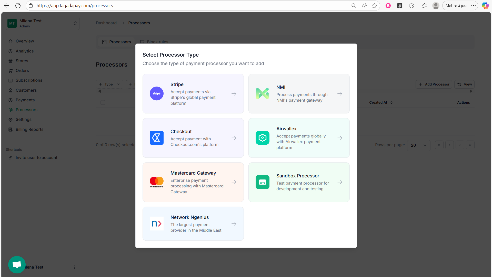Click the Sandbox Processor card icon
Viewport: 492px width, 277px height.
click(x=262, y=182)
